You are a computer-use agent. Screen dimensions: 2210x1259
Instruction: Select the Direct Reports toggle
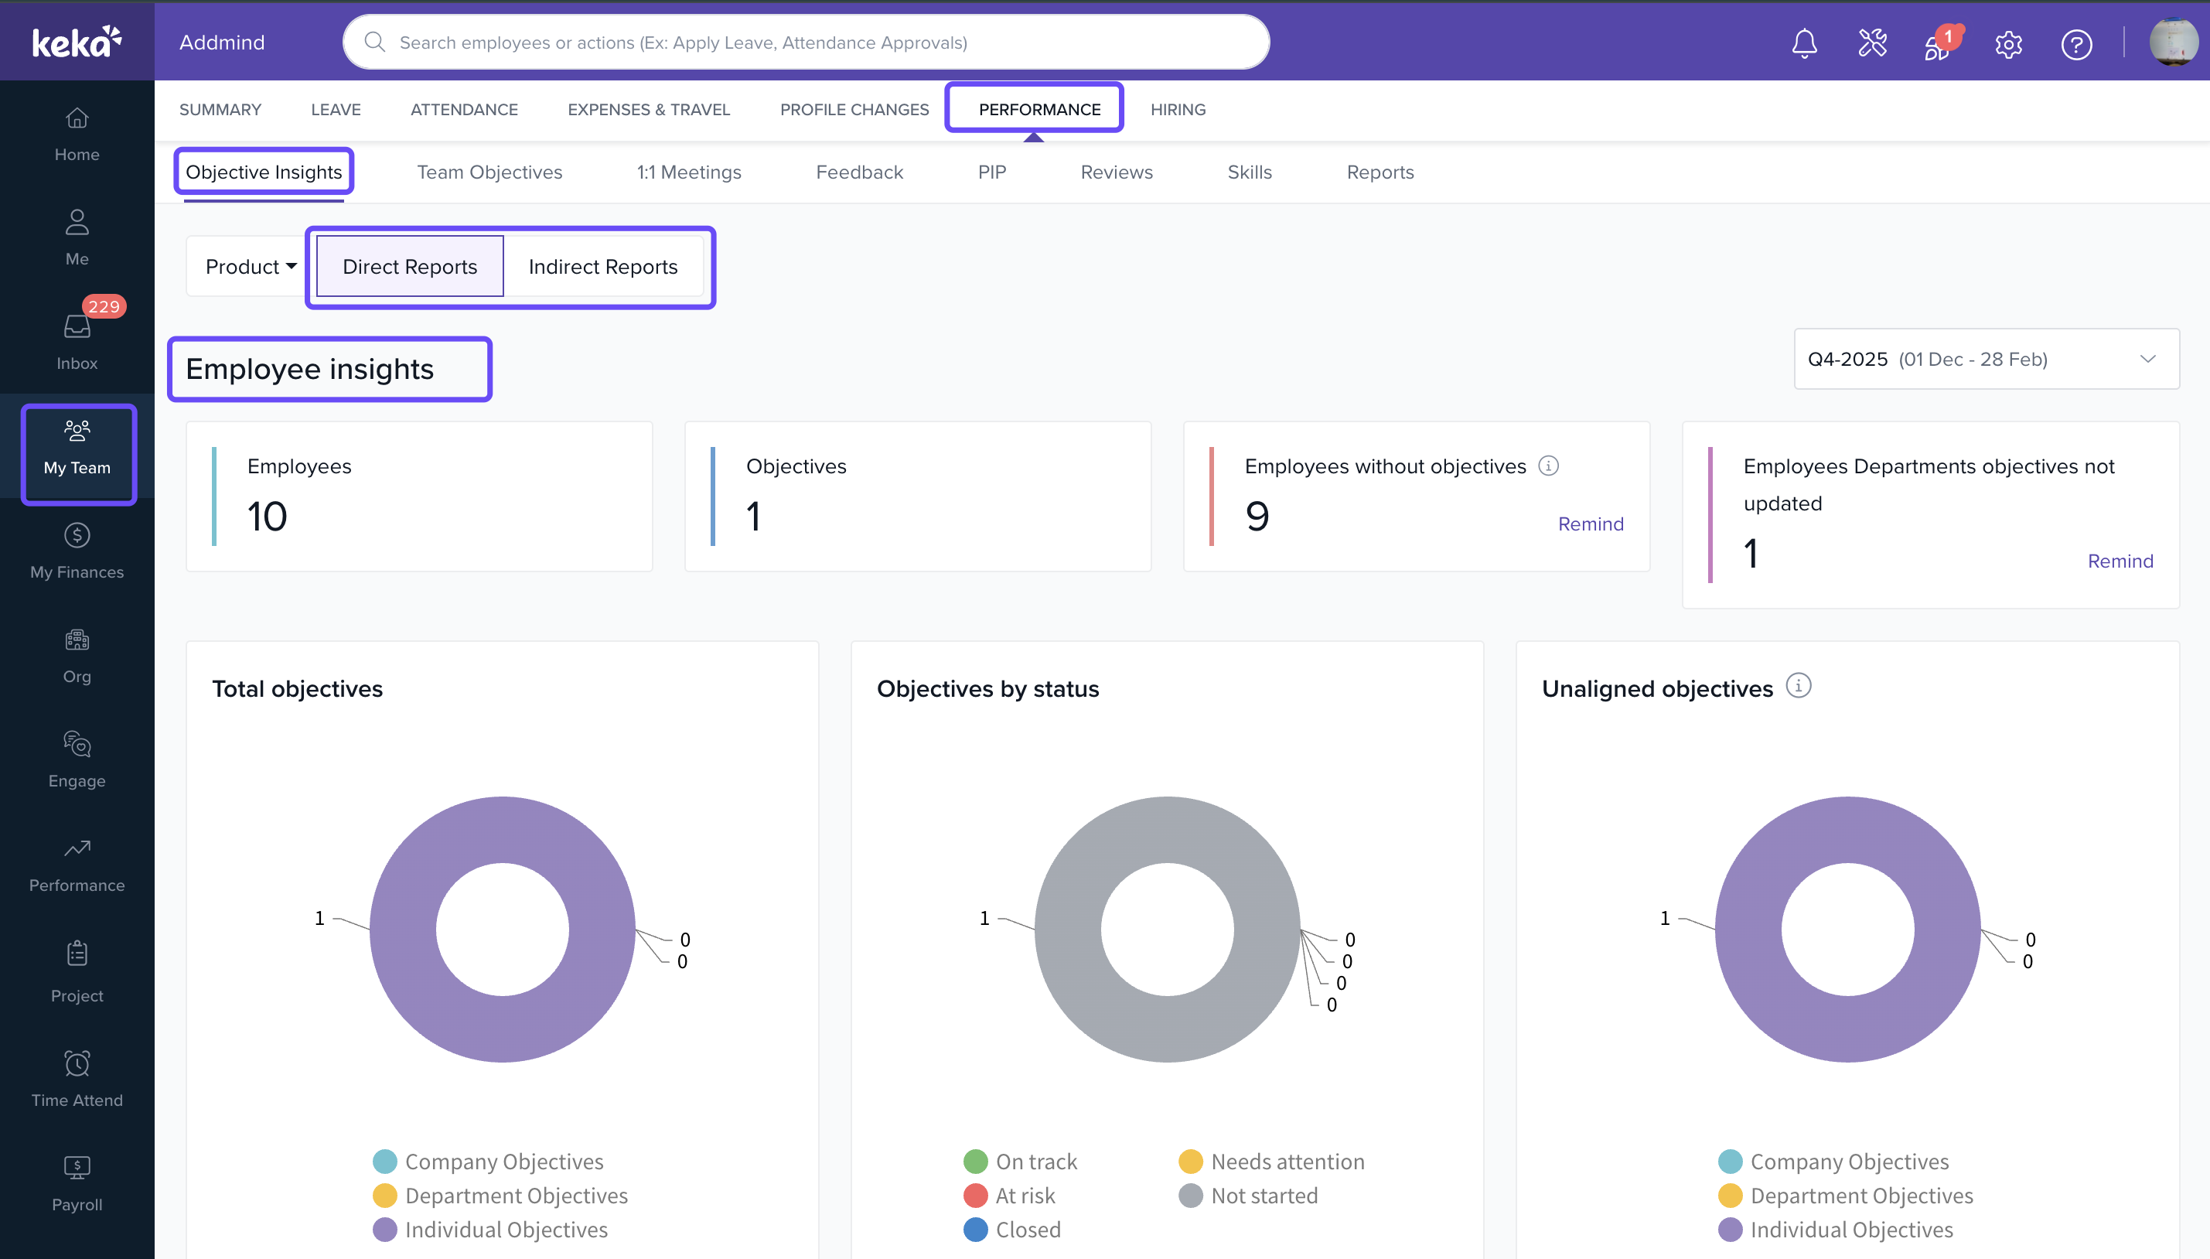410,266
